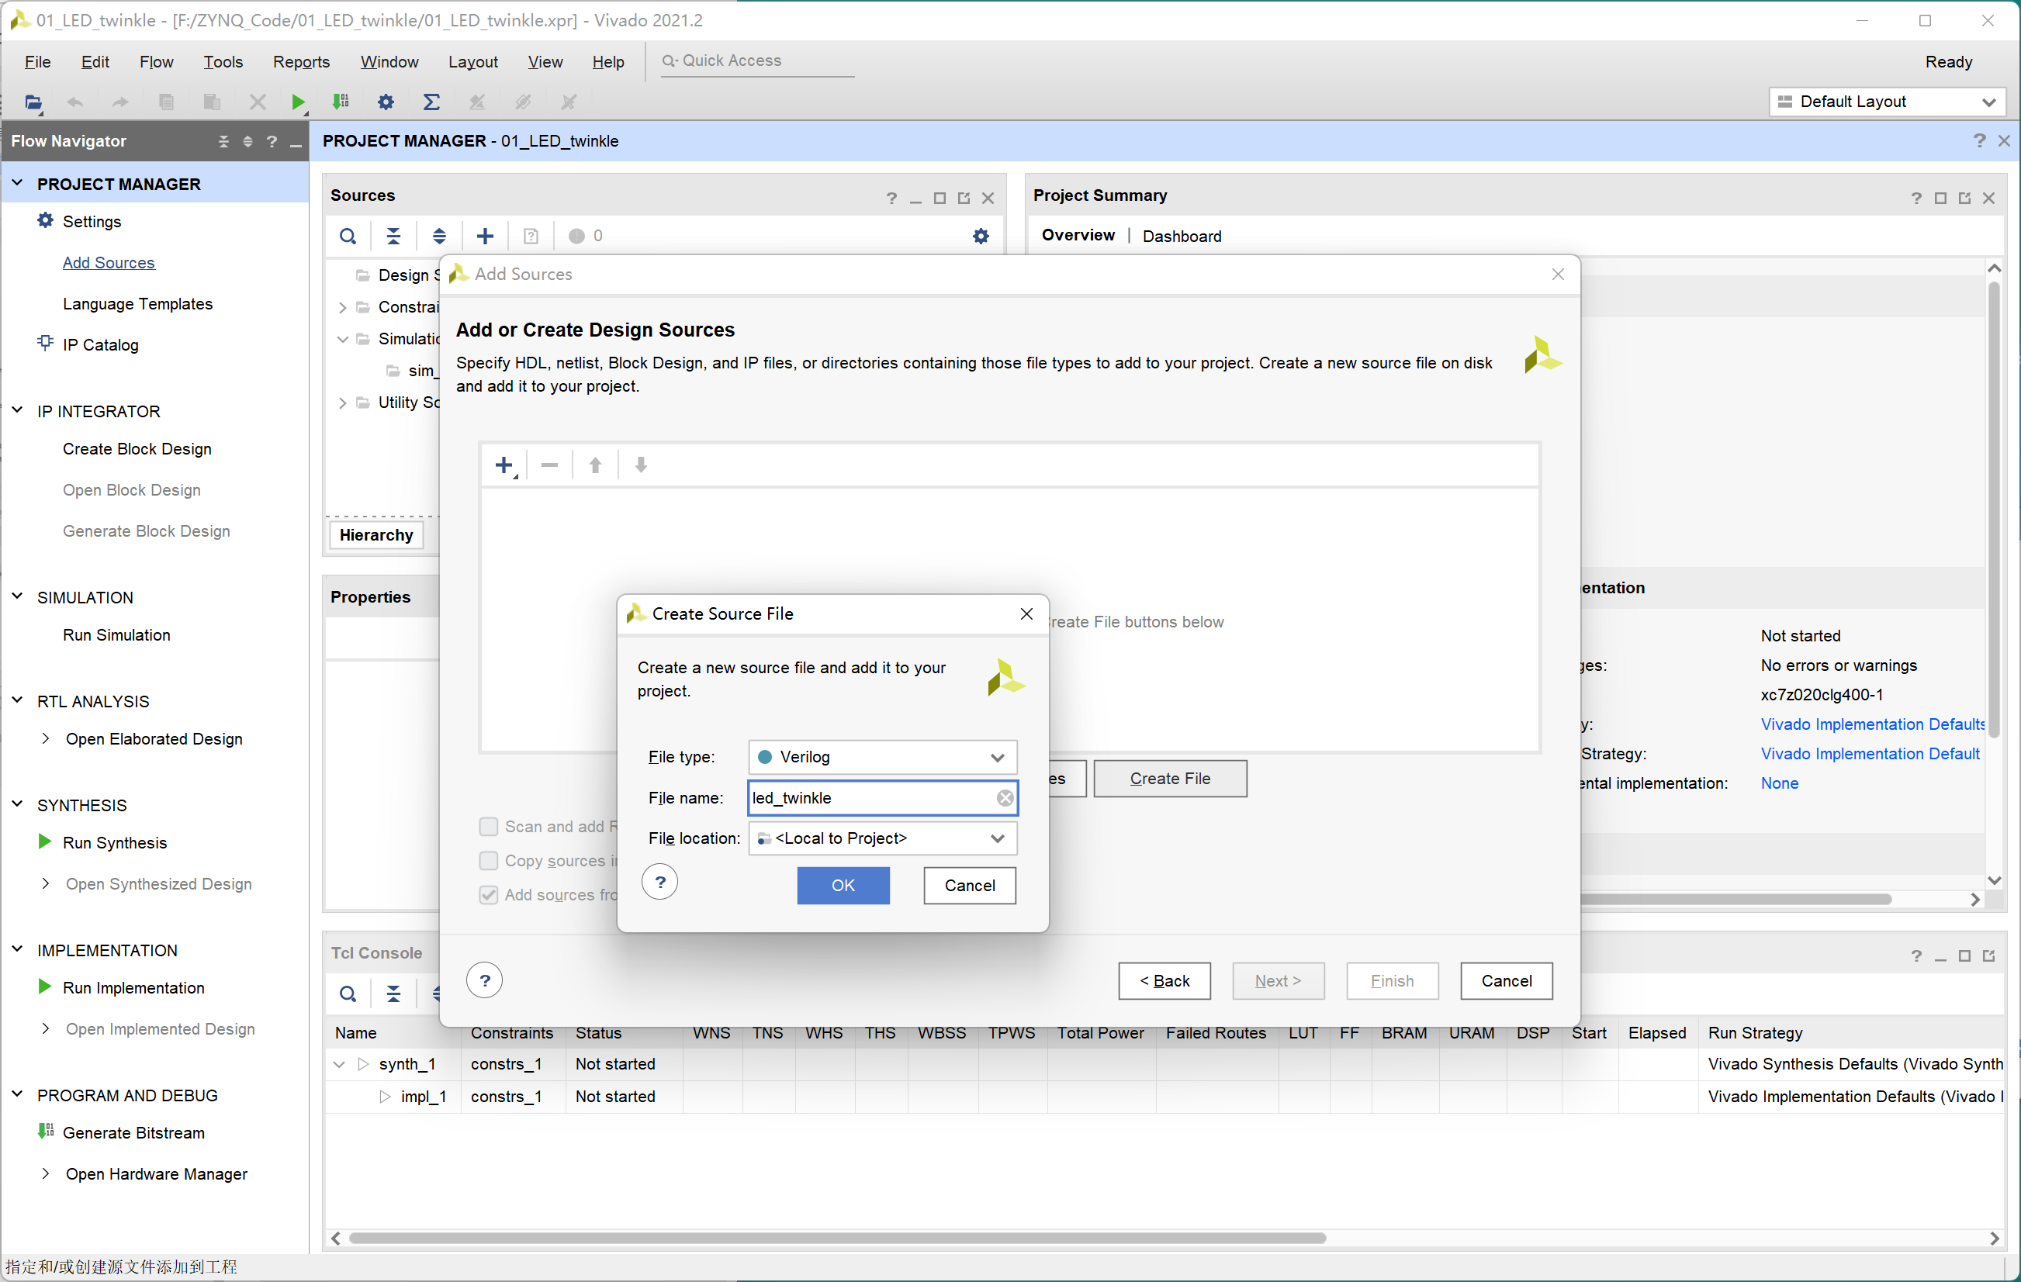This screenshot has width=2021, height=1282.
Task: Click the Cancel button in Add Sources dialog
Action: (x=1506, y=981)
